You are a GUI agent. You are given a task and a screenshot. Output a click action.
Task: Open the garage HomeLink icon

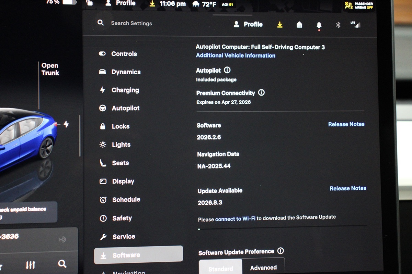299,25
